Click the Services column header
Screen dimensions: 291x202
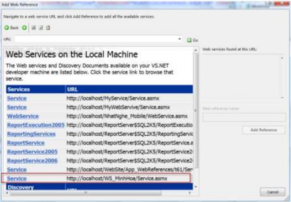(36, 89)
